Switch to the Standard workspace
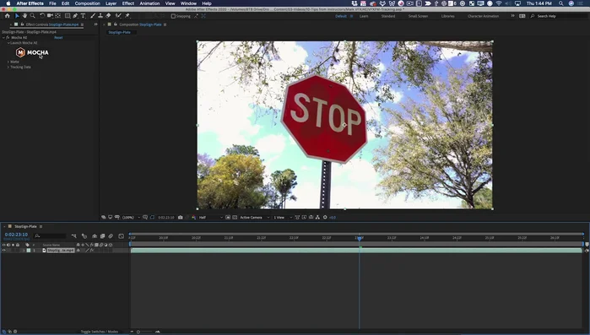Viewport: 590px width, 335px height. pos(388,16)
